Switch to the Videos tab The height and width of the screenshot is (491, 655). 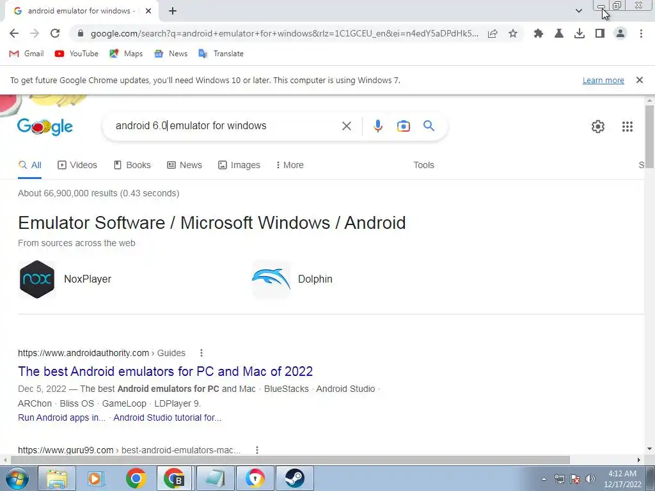point(77,166)
